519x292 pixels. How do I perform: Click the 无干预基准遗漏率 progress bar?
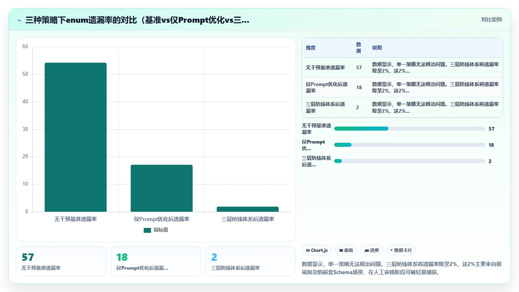pyautogui.click(x=410, y=129)
